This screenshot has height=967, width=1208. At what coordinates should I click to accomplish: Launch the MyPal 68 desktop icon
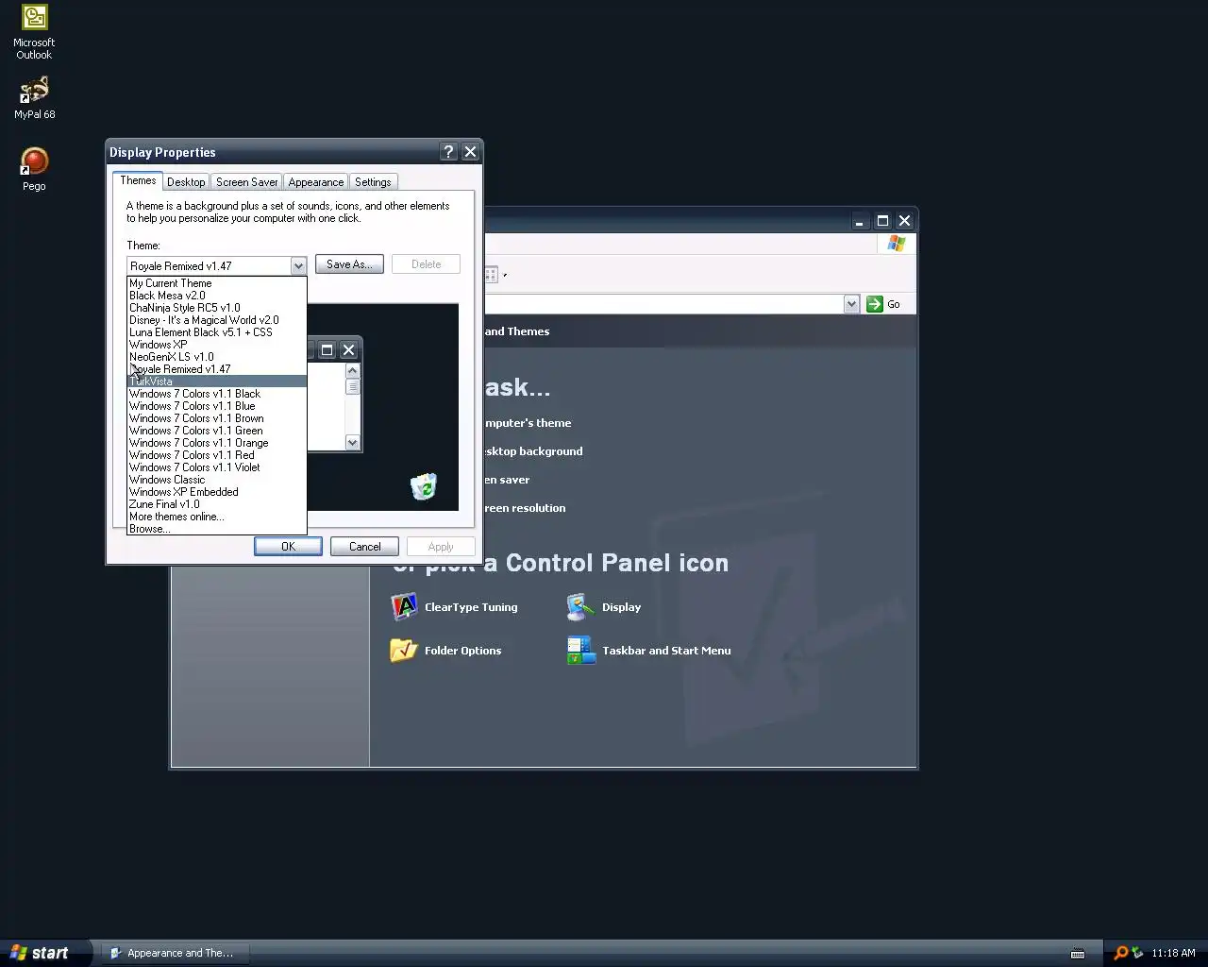(34, 98)
